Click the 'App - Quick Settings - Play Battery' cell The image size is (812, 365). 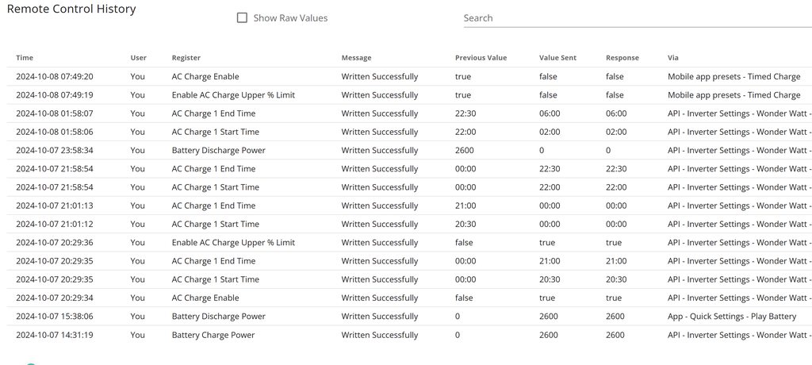(731, 317)
